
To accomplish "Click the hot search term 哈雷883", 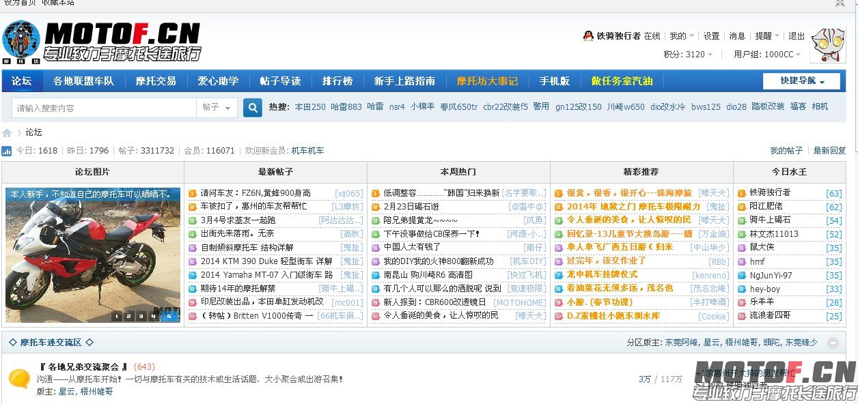I will (346, 107).
